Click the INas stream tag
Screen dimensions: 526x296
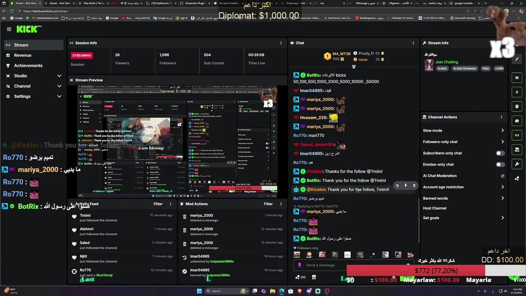(486, 69)
